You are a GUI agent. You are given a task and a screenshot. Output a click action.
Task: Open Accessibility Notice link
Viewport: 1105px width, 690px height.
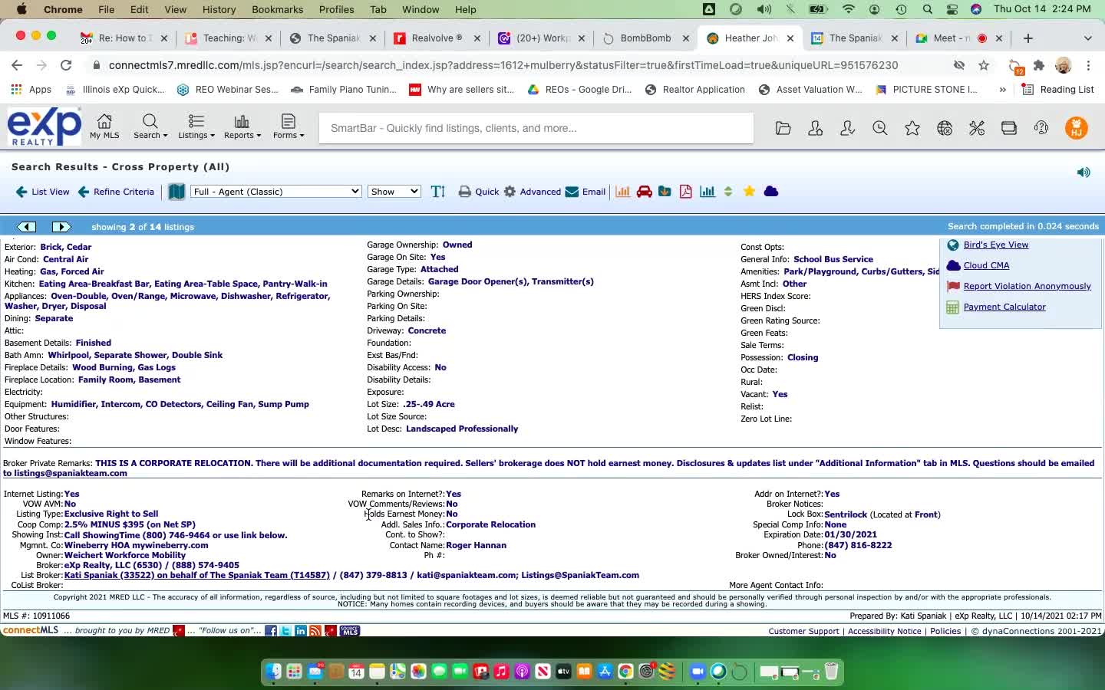[x=884, y=631]
